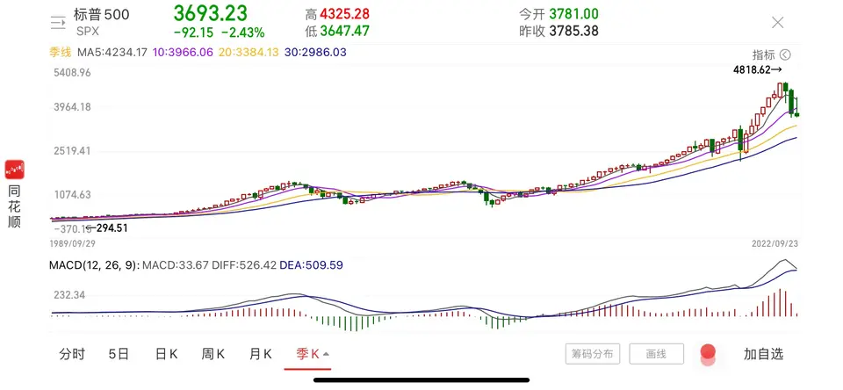Viewport: 843px width, 390px height.
Task: Click the 1074.63 axis label
Action: click(x=70, y=195)
